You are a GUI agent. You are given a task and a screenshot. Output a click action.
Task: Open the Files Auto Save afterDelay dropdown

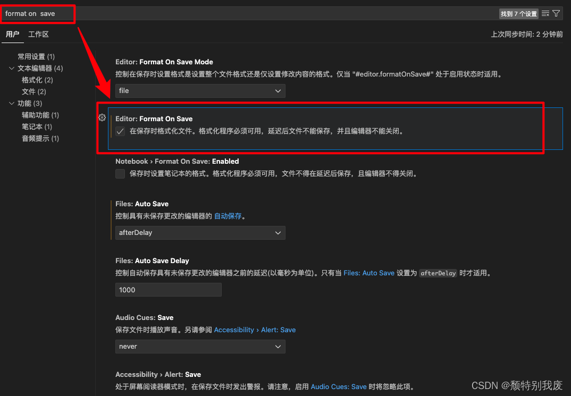point(200,233)
